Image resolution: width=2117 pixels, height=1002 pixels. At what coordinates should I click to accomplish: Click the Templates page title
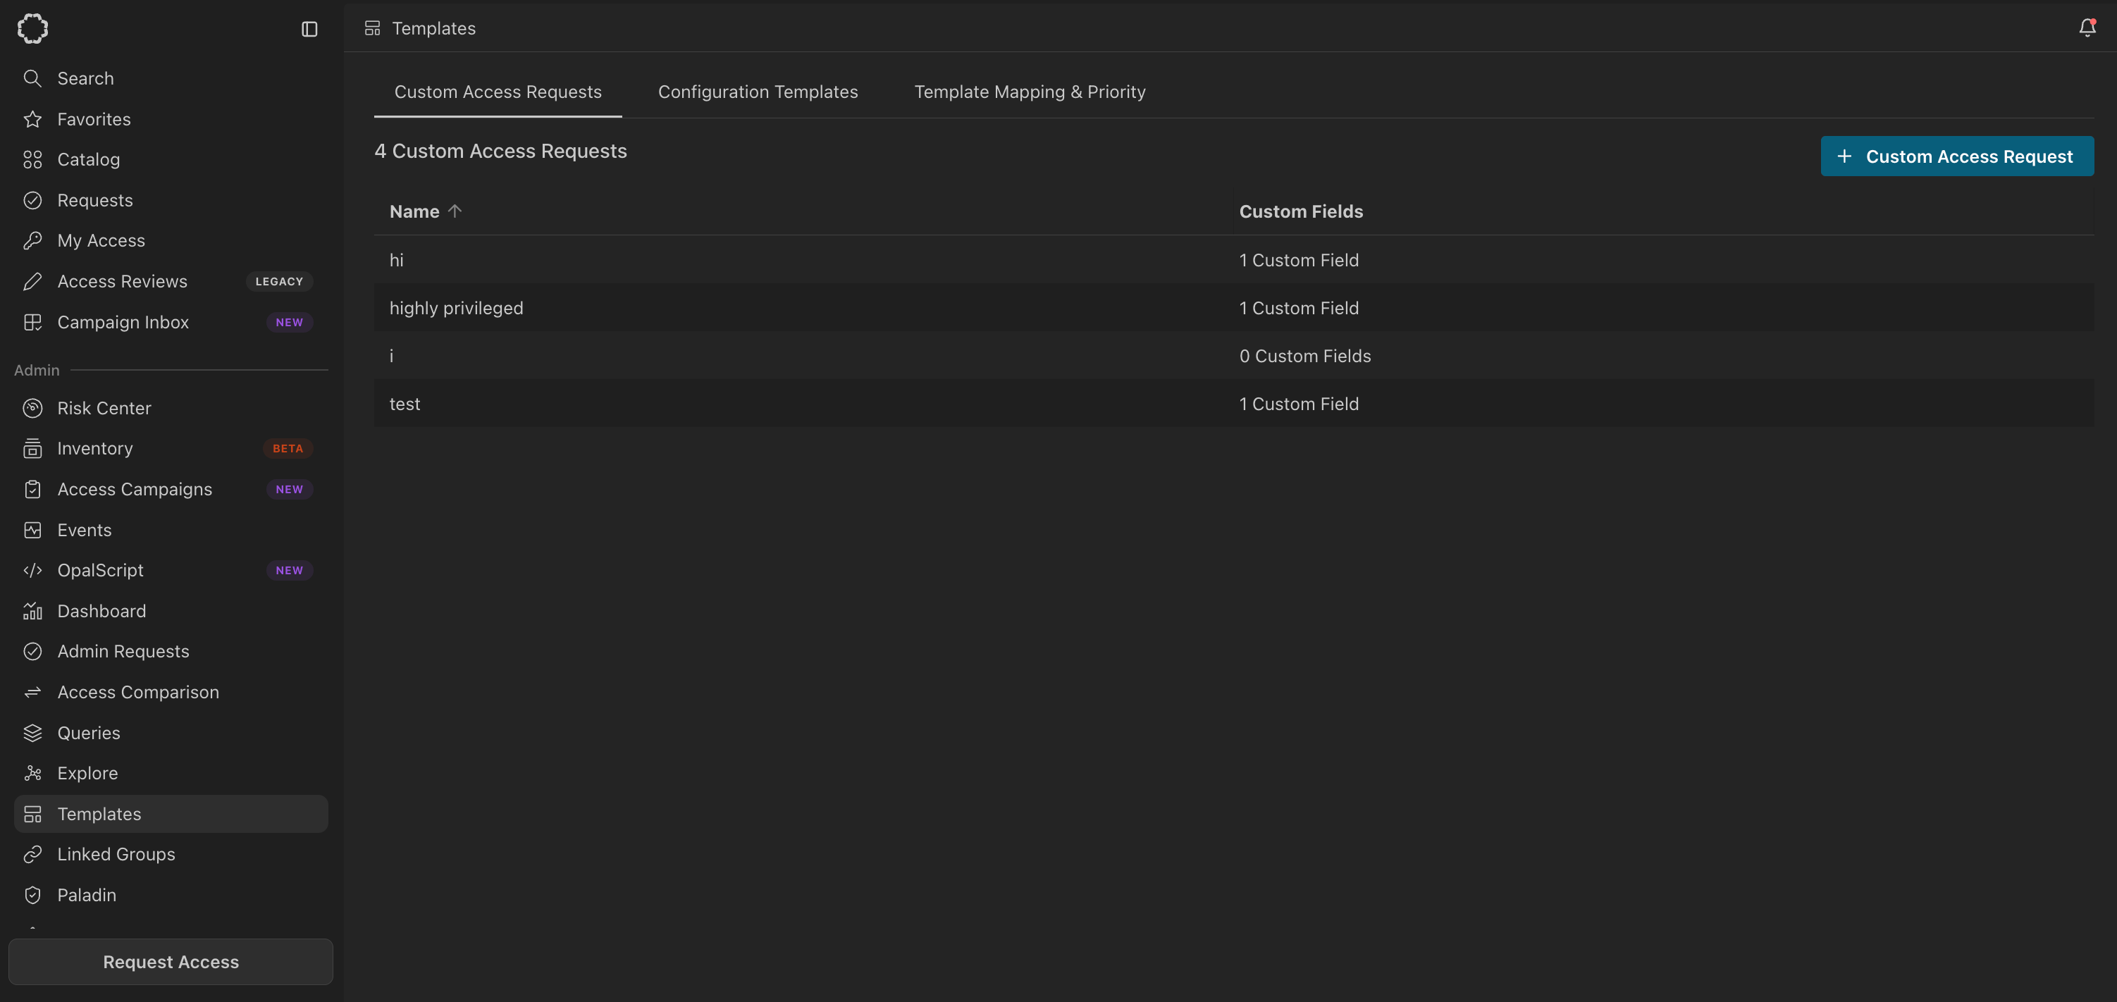(x=434, y=29)
